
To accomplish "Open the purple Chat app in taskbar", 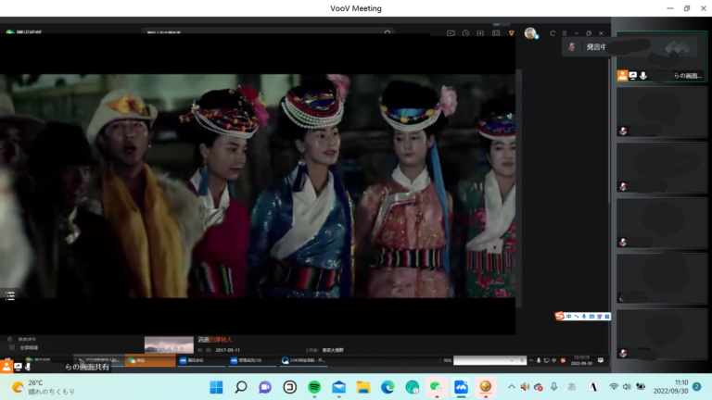I will click(x=265, y=387).
